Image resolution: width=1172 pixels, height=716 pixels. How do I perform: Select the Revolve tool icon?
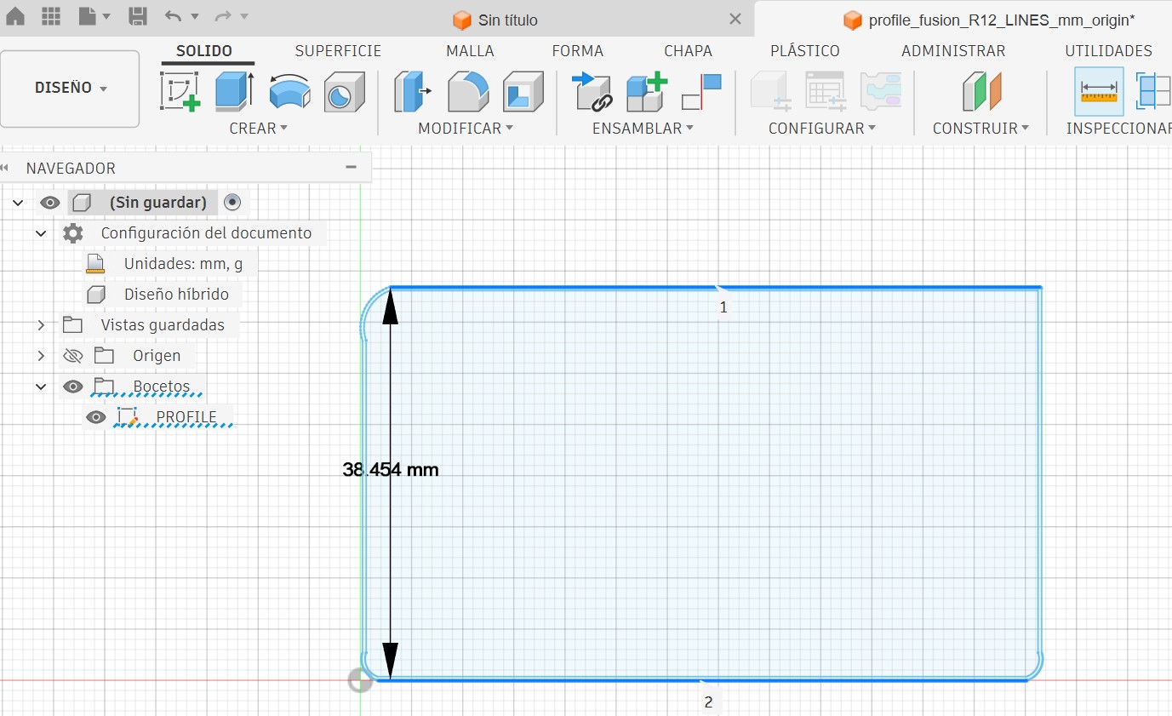point(289,92)
